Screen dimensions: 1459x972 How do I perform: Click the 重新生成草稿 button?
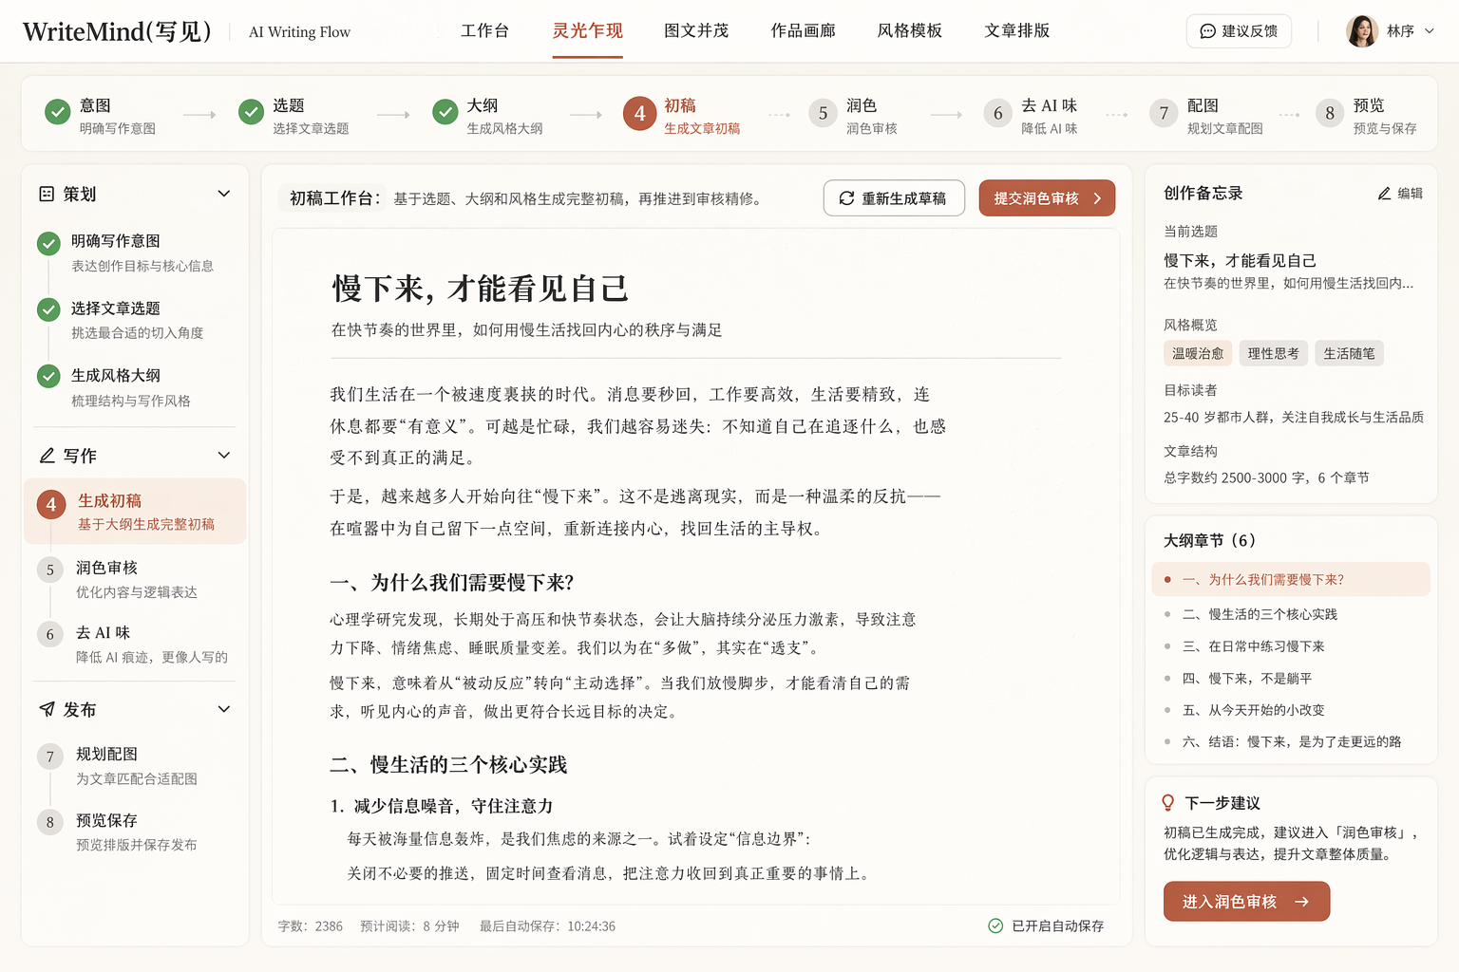coord(894,198)
